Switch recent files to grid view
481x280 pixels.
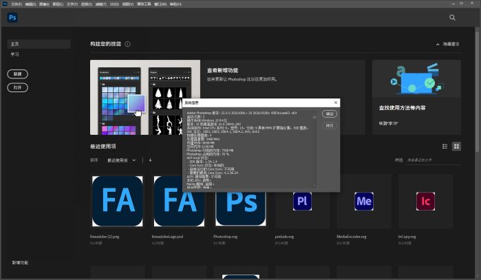456,147
